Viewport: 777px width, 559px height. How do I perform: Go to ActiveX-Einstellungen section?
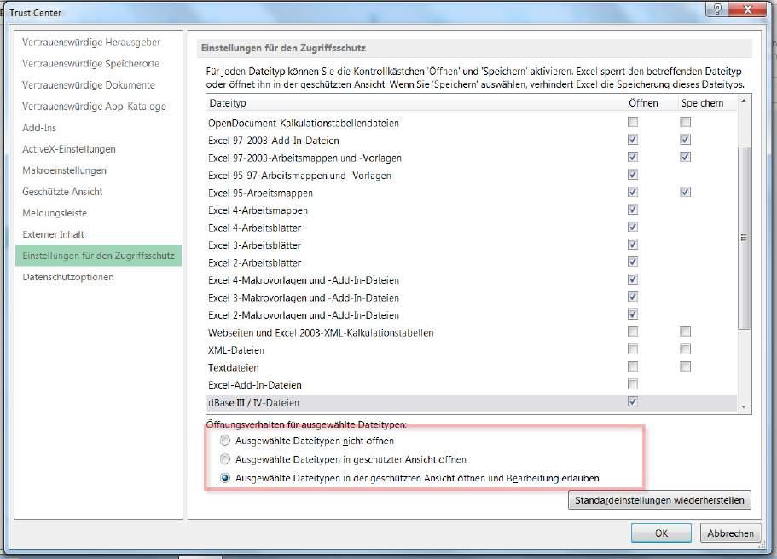coord(69,149)
